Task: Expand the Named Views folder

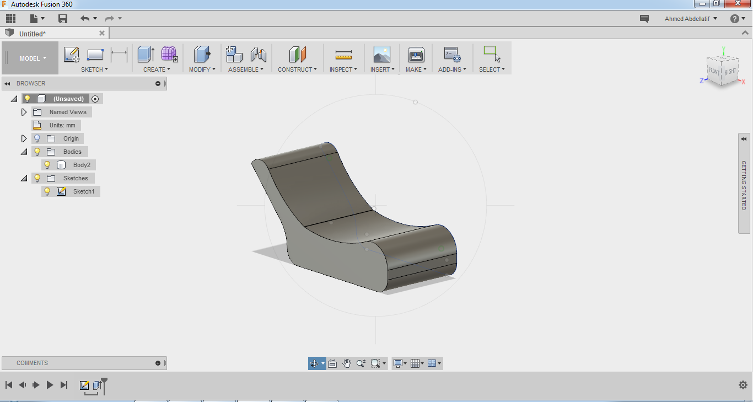Action: coord(24,112)
